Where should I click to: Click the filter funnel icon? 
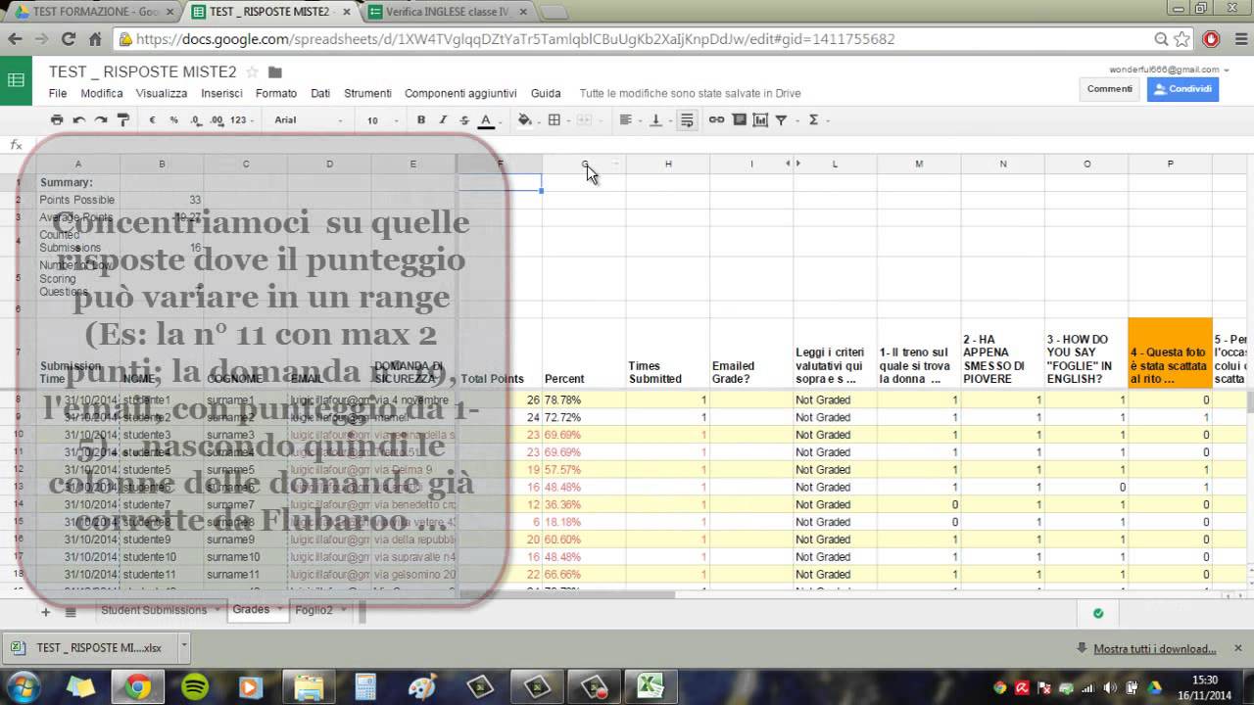pyautogui.click(x=781, y=119)
